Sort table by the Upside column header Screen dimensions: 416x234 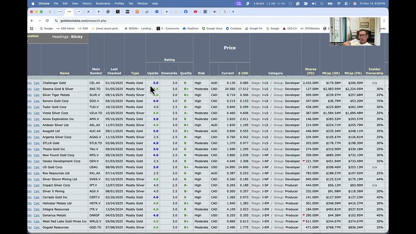tap(153, 73)
